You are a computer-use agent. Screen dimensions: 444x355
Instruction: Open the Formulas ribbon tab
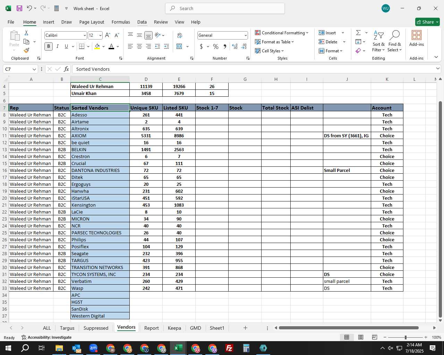point(121,22)
